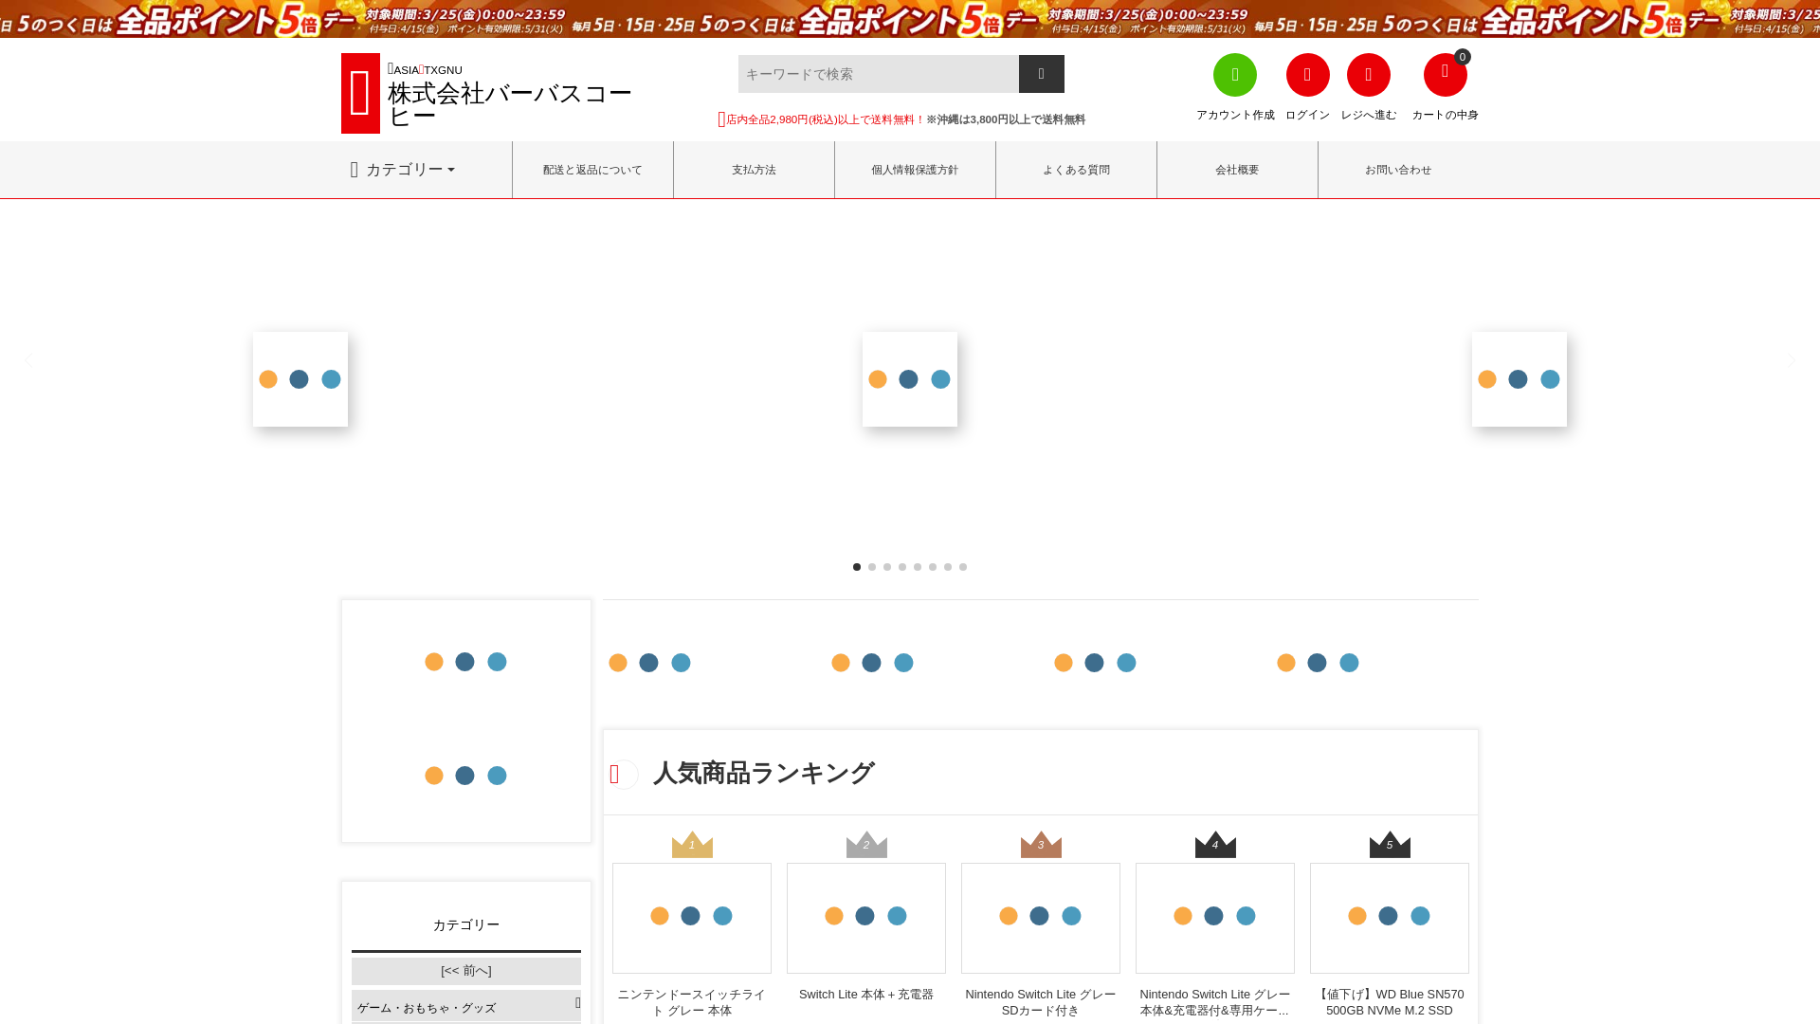Open the checkout icon labeled レジへ進む
Viewport: 1820px width, 1024px height.
[1368, 75]
